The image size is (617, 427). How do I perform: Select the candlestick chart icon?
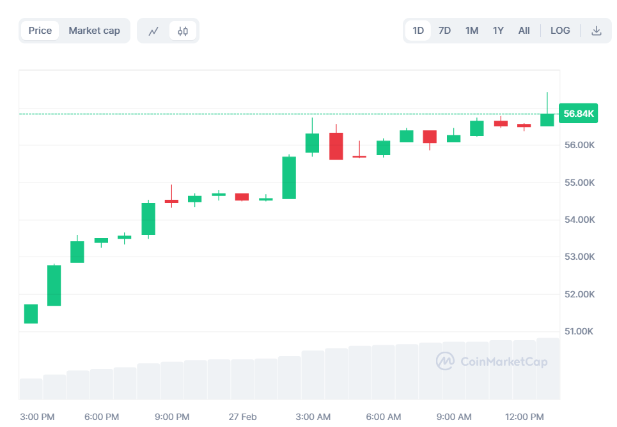(x=182, y=30)
